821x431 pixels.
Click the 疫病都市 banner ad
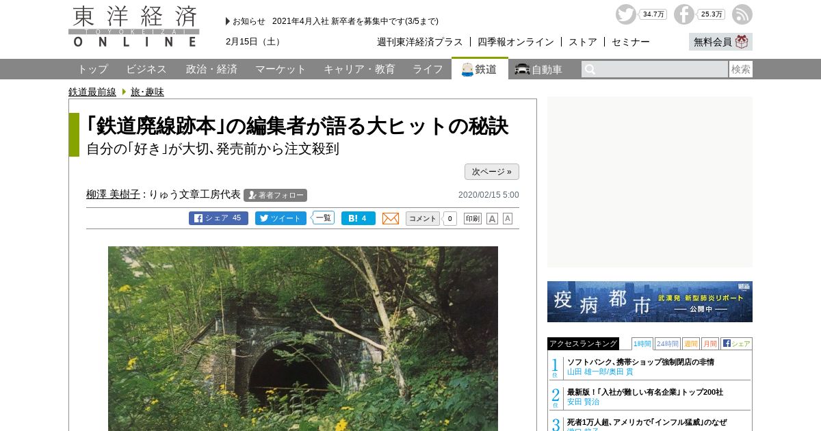(x=650, y=302)
